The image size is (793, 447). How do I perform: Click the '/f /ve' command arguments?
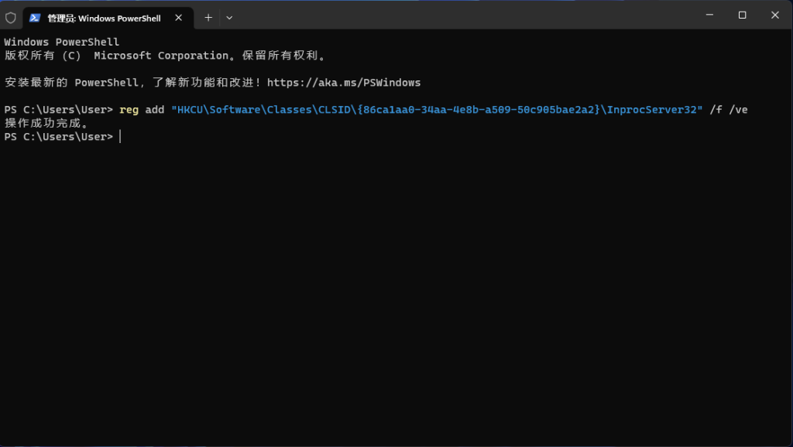click(729, 110)
